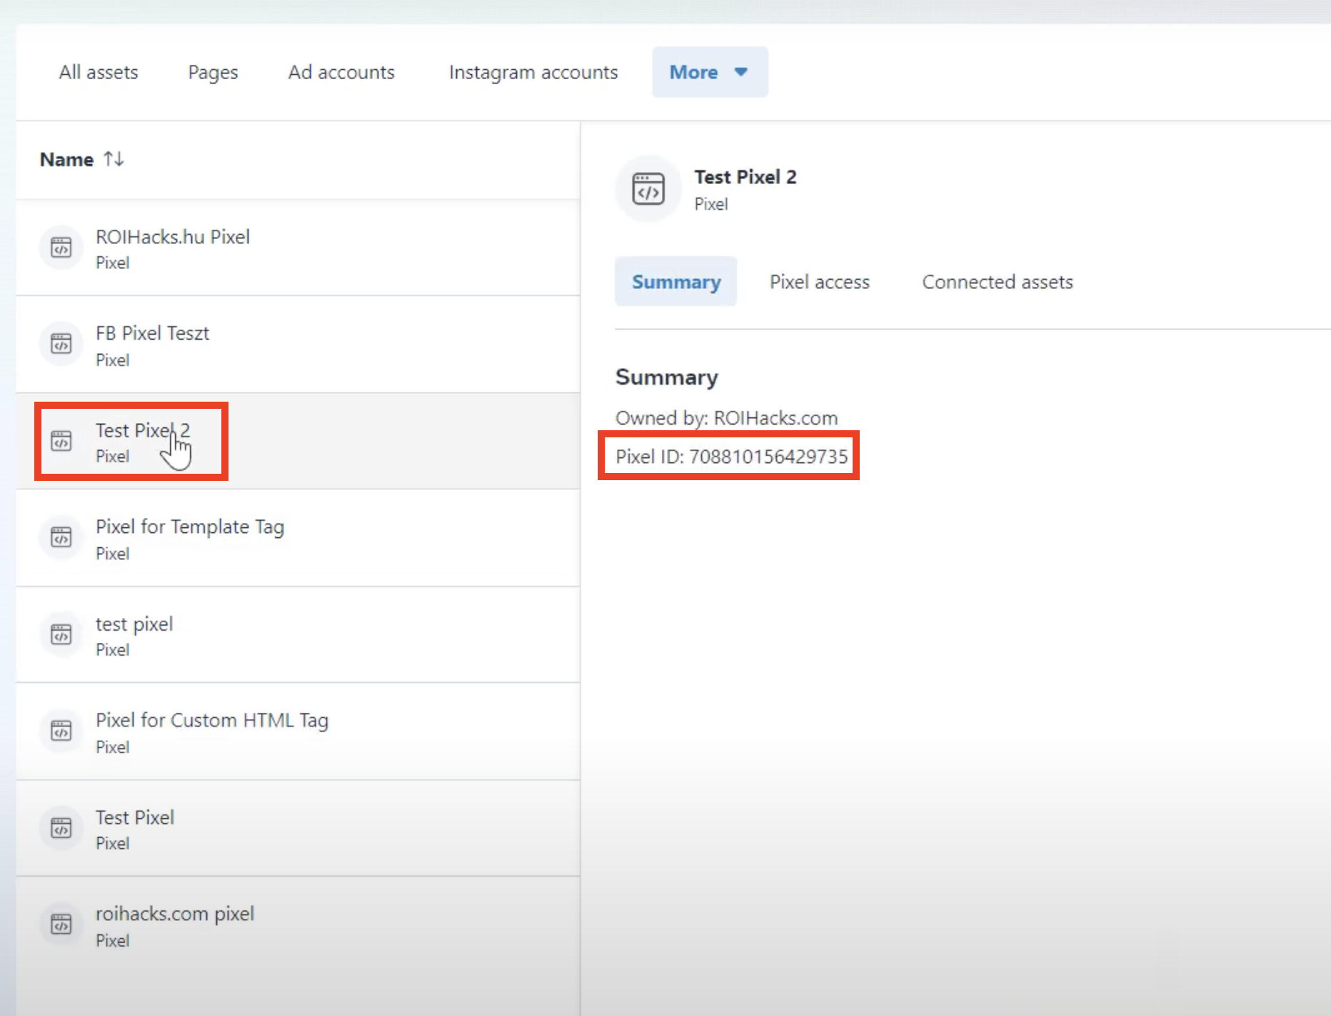Select the lowercase test pixel name

coord(134,624)
